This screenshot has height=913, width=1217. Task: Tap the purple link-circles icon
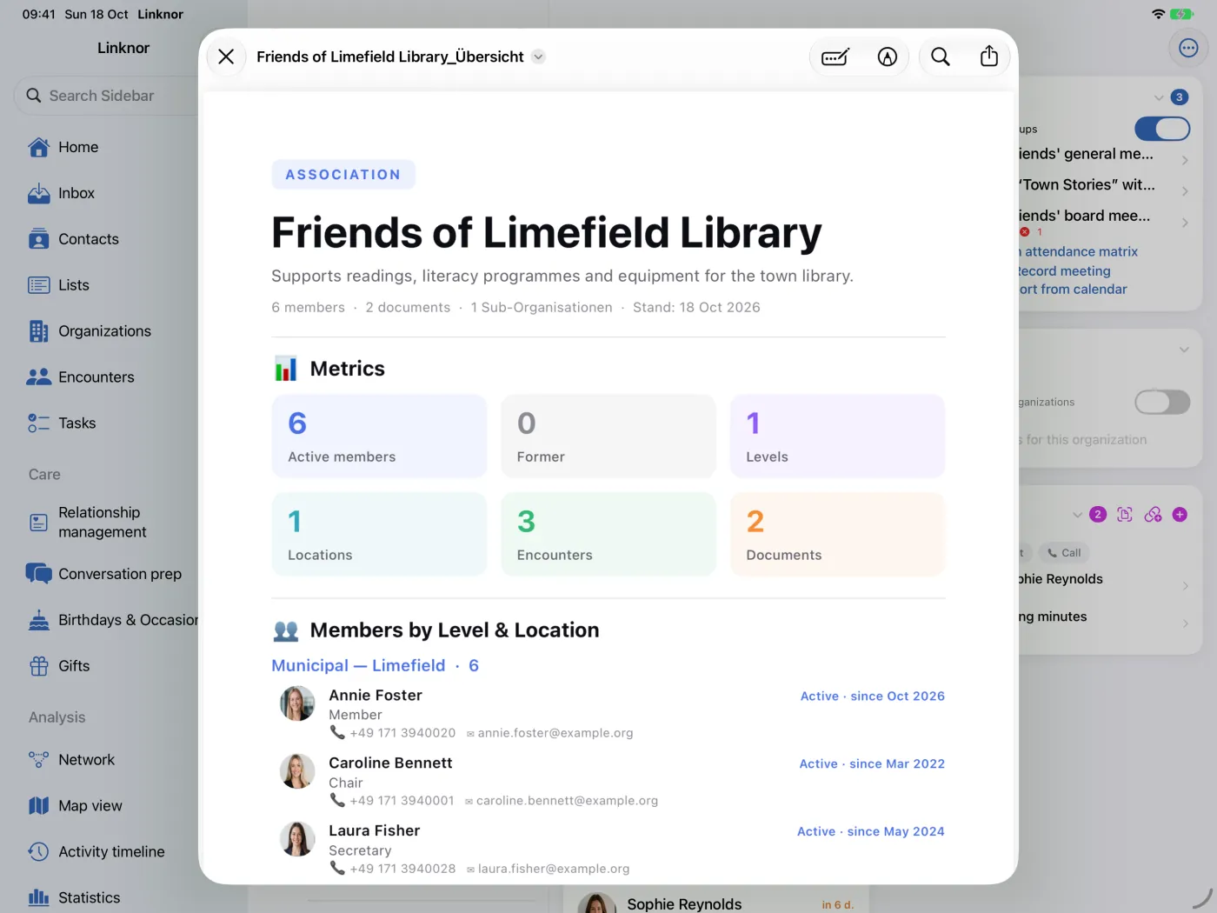1153,515
